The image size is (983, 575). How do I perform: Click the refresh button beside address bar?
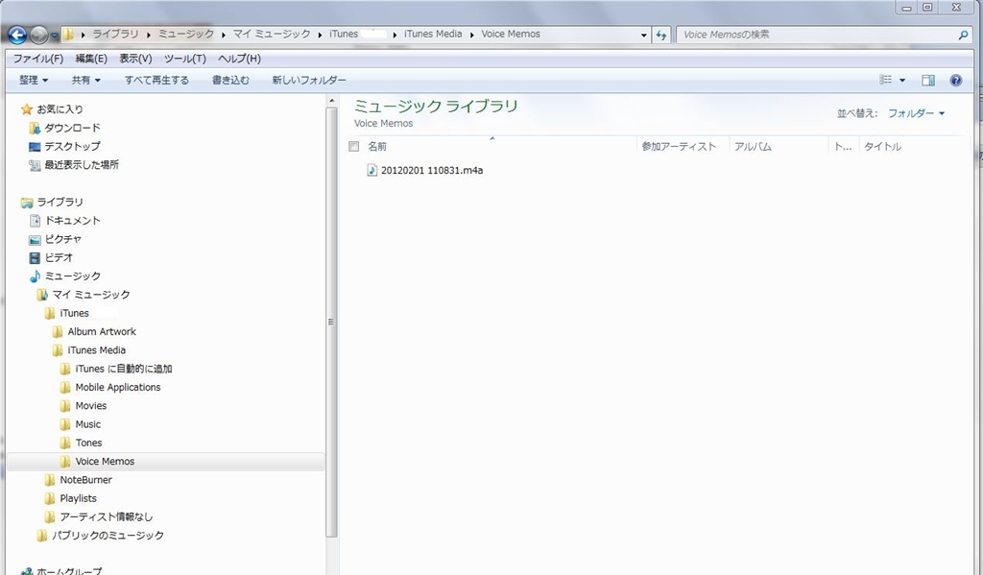pos(661,35)
